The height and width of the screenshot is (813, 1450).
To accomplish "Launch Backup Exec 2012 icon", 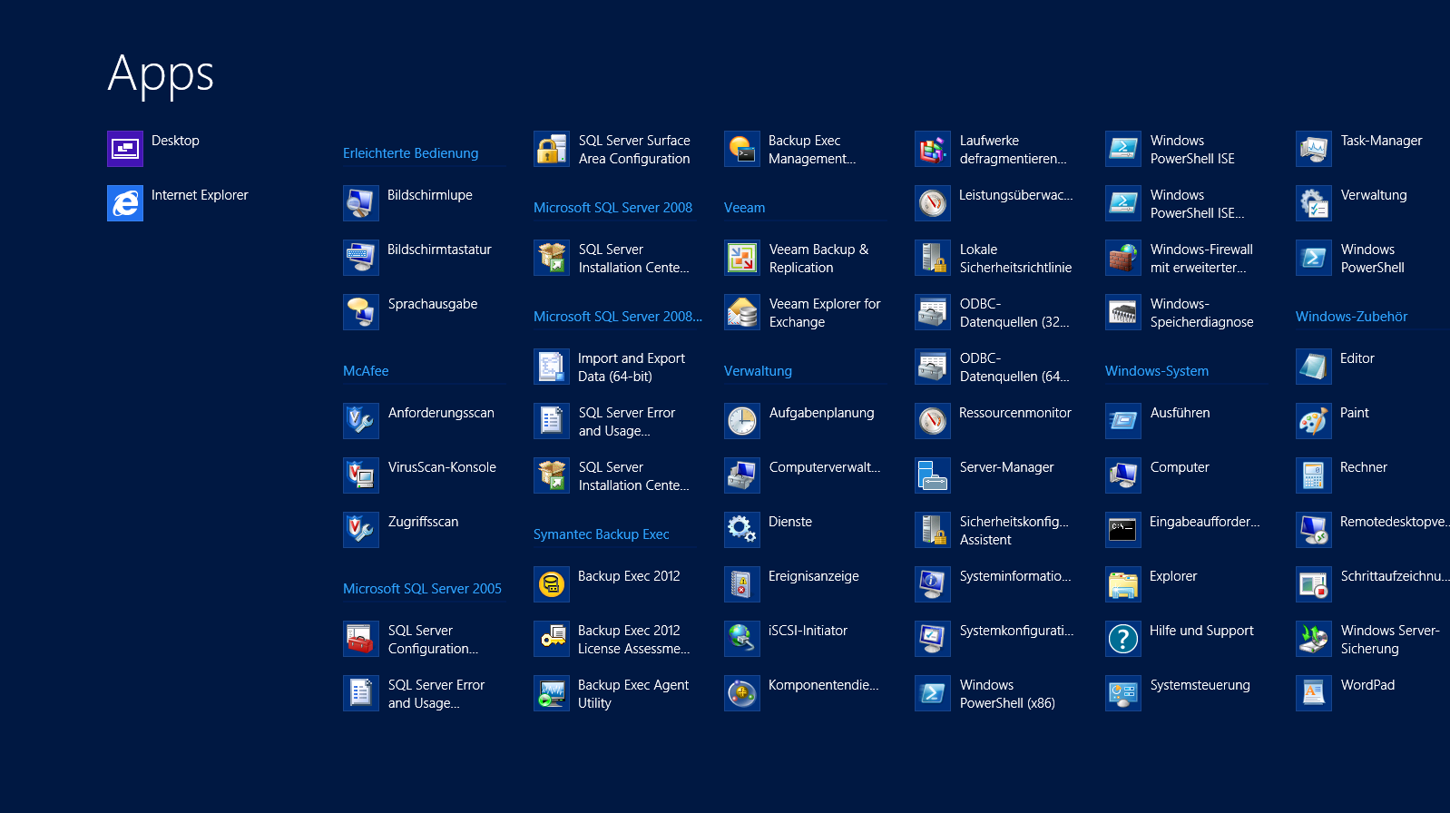I will pos(552,584).
